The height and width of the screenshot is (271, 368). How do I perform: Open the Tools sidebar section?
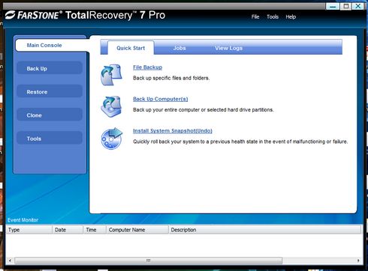(x=50, y=138)
